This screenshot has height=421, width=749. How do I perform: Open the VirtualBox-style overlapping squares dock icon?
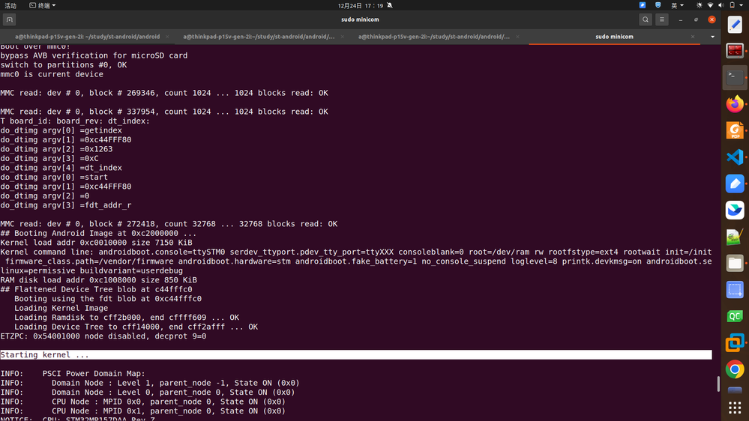tap(735, 343)
